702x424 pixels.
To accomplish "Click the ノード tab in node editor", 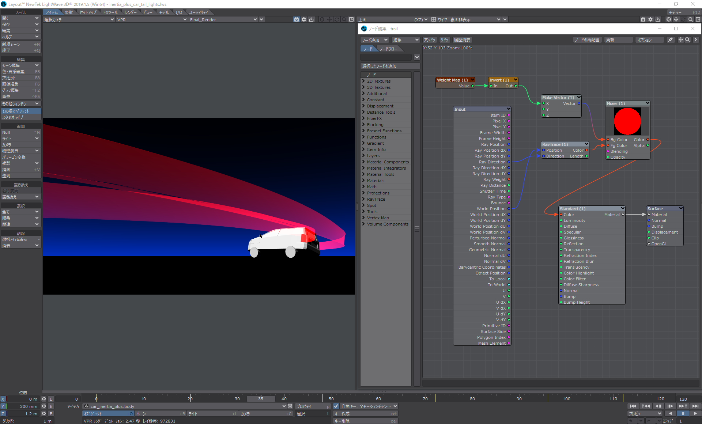I will [x=368, y=49].
